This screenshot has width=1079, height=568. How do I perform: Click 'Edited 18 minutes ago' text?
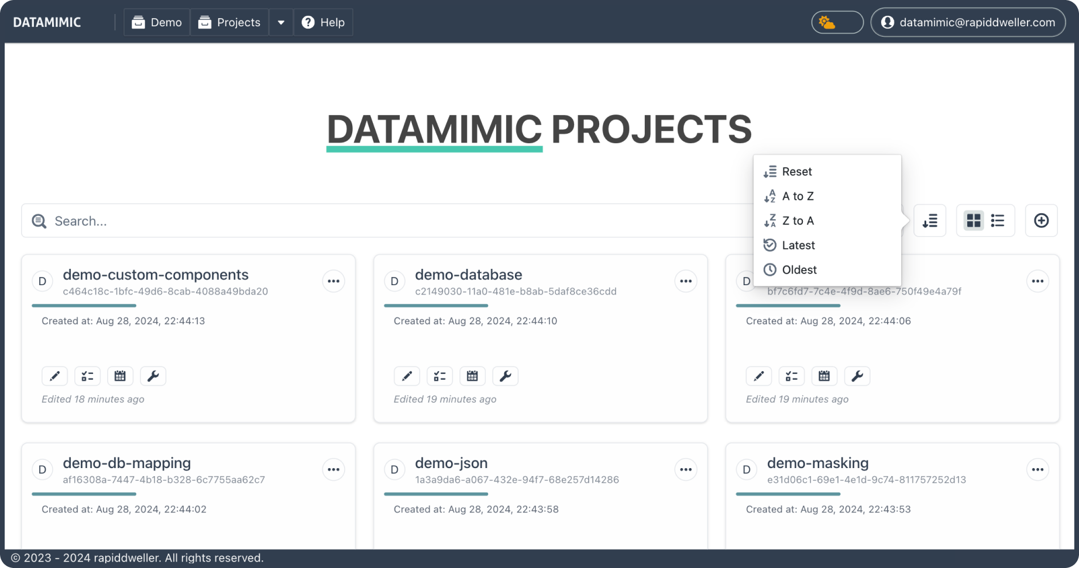(x=93, y=399)
